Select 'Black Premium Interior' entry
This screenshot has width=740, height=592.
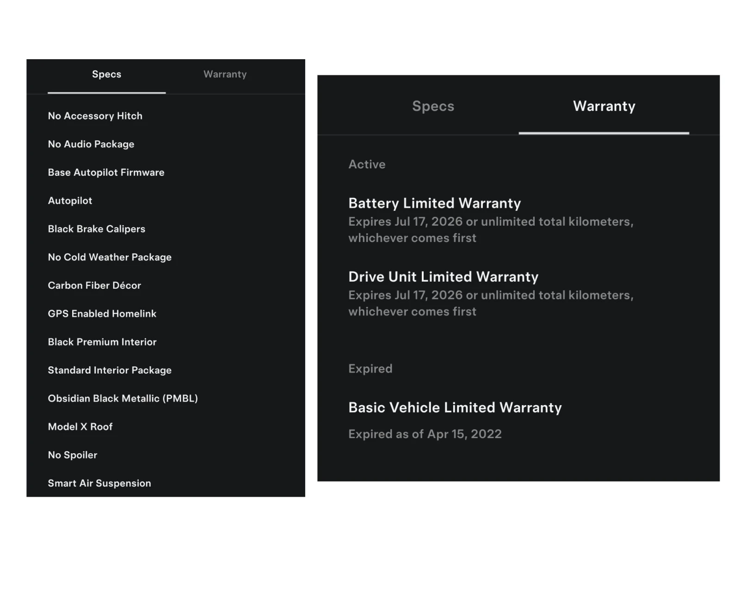pos(102,342)
